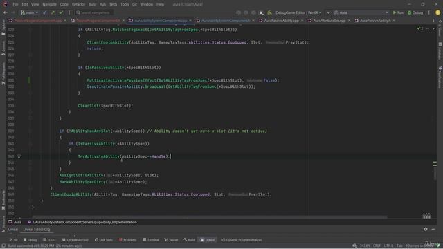Open the Unit Tests tool window

[x=104, y=240]
